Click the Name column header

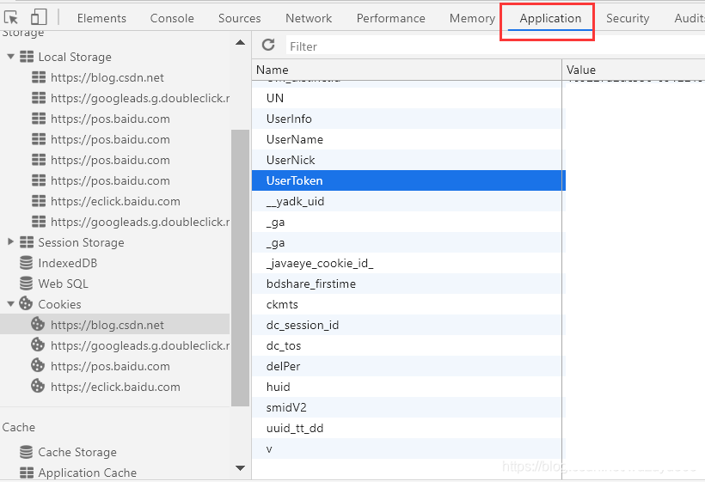273,70
